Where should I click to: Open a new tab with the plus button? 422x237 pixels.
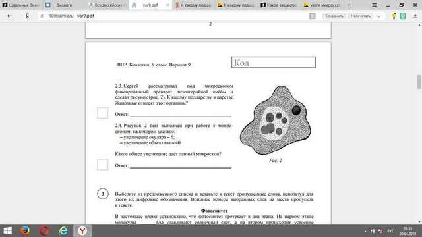click(x=349, y=5)
